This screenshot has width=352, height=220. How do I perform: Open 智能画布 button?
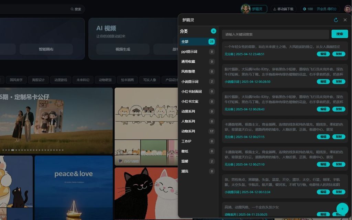(46, 49)
